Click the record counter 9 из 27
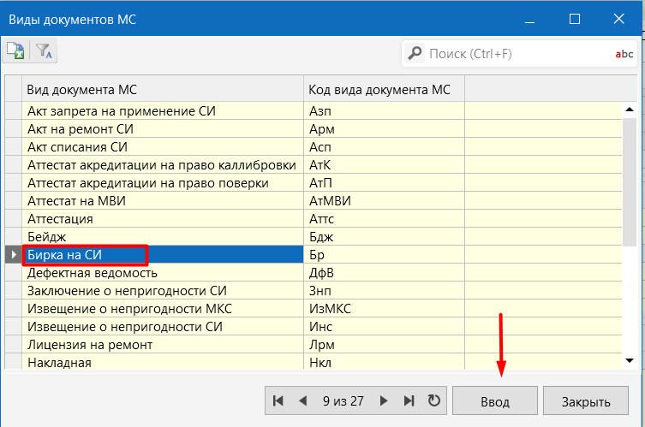645x427 pixels. click(343, 400)
